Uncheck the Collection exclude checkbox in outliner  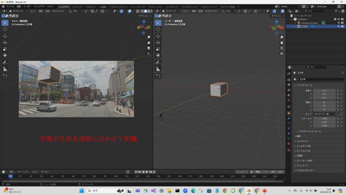click(x=335, y=19)
